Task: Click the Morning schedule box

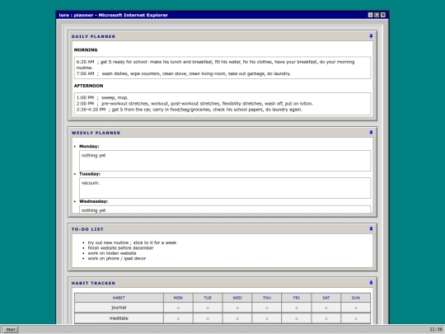Action: [222, 68]
